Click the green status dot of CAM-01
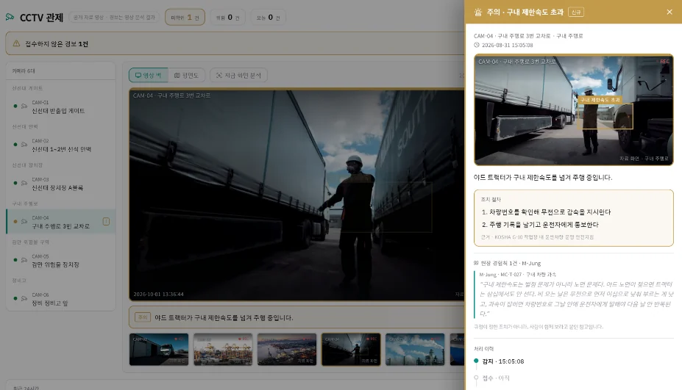 tap(15, 106)
